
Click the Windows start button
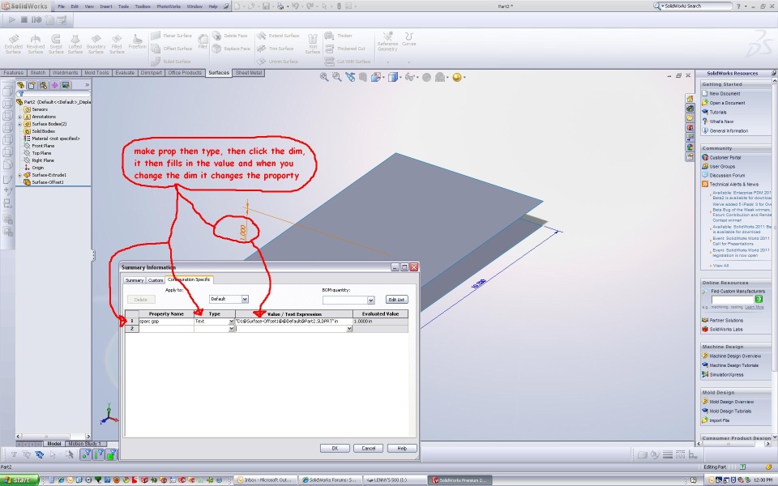(19, 480)
